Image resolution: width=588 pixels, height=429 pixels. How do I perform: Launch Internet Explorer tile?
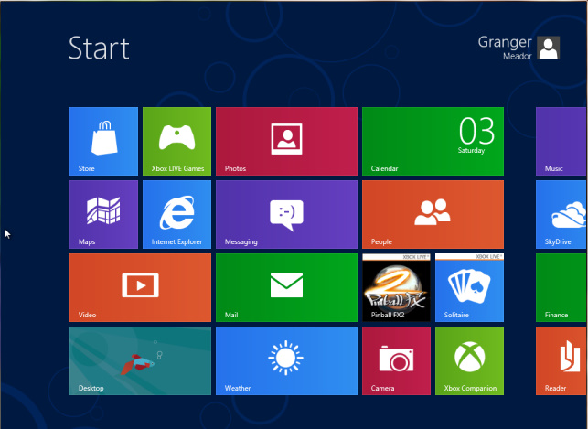(x=176, y=214)
